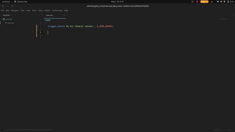The height and width of the screenshot is (132, 235).
Task: Click the Wi-Fi network icon
Action: tap(218, 1)
